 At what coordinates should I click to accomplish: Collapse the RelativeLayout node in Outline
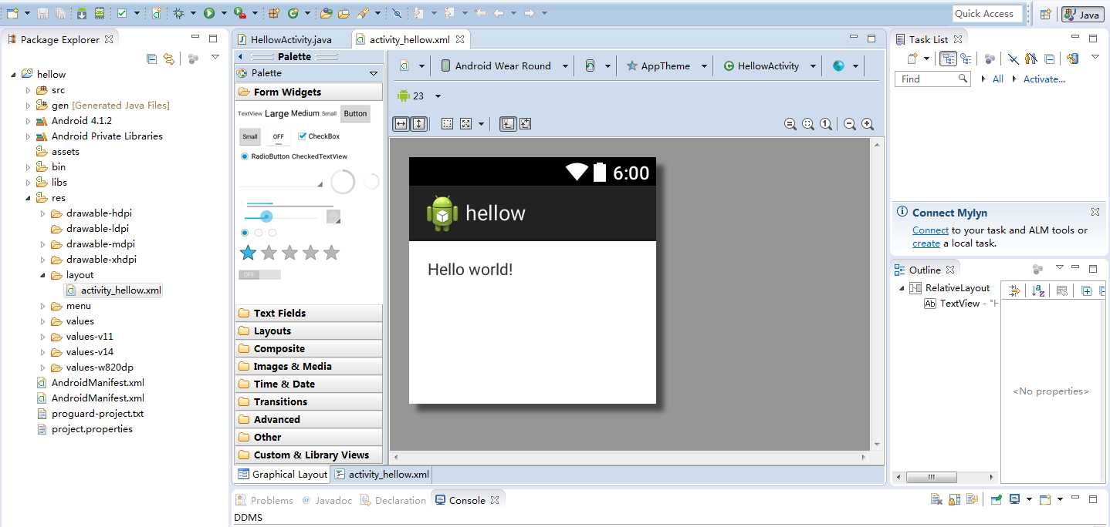pyautogui.click(x=901, y=288)
